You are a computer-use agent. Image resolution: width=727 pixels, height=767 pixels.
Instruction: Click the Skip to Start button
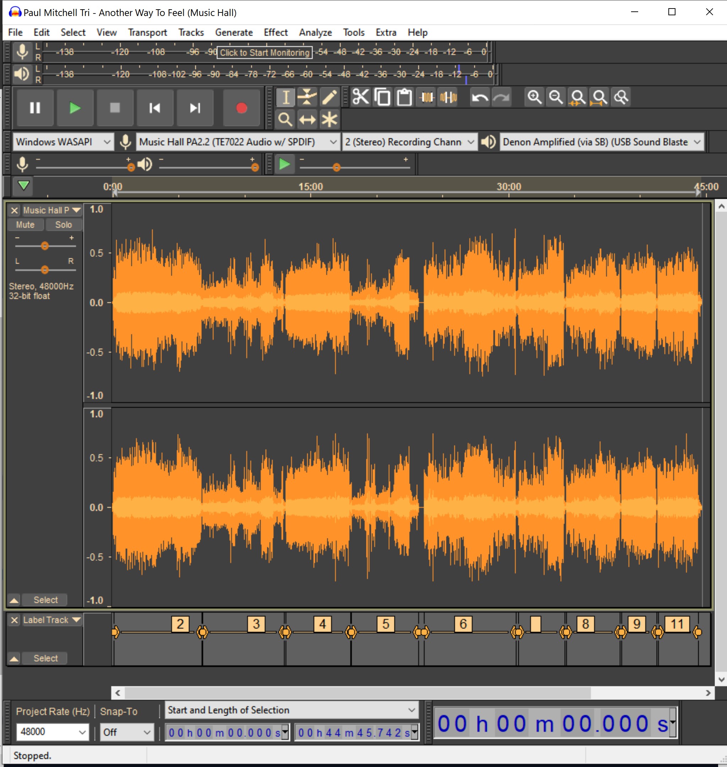coord(153,107)
